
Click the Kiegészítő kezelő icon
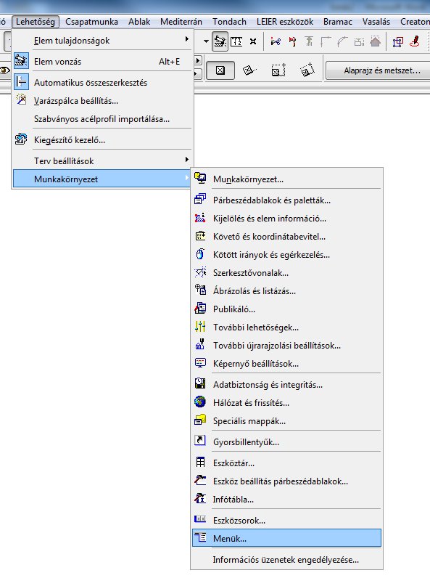[x=21, y=139]
